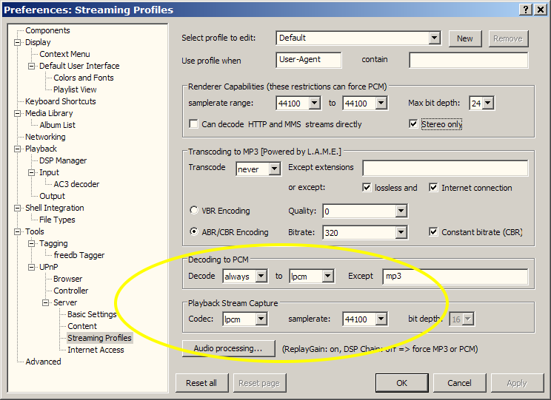Open Album List page
This screenshot has height=400, width=551.
click(57, 125)
